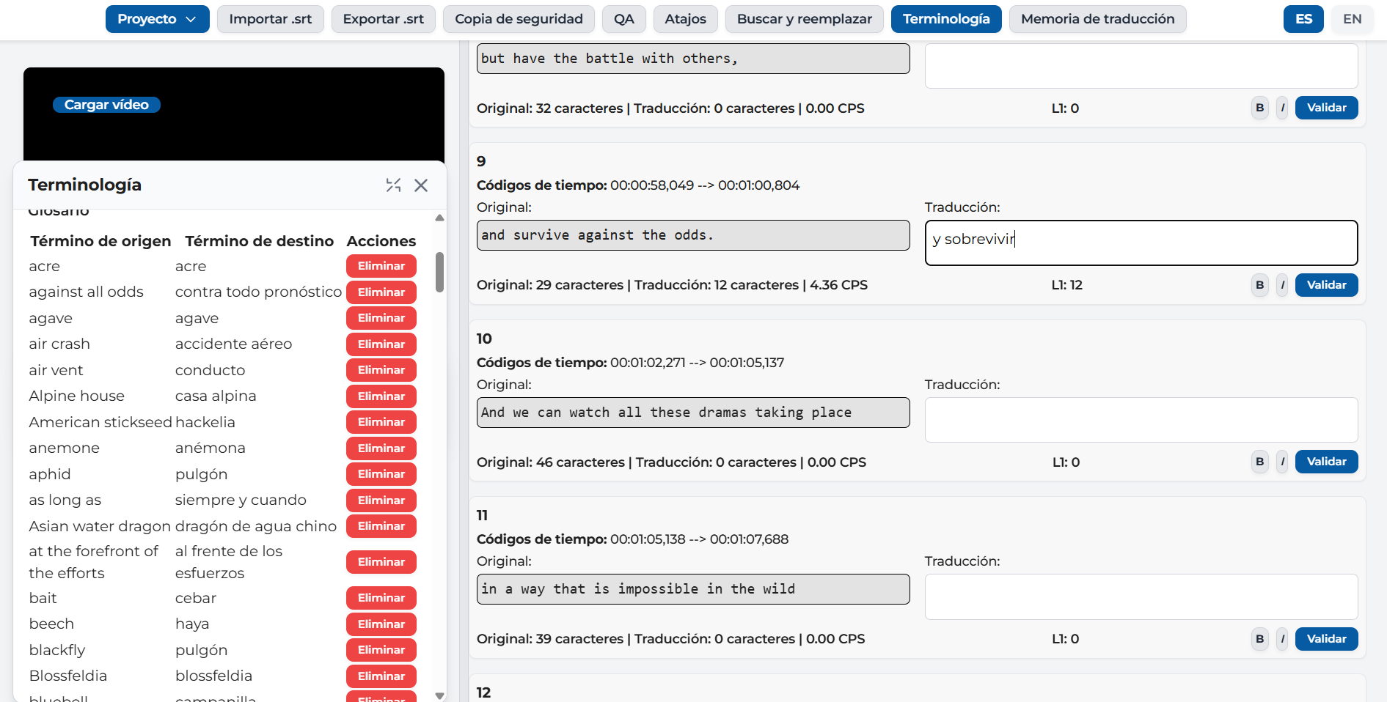Apply italic to subtitle 10 translation
The image size is (1387, 702).
click(1282, 462)
